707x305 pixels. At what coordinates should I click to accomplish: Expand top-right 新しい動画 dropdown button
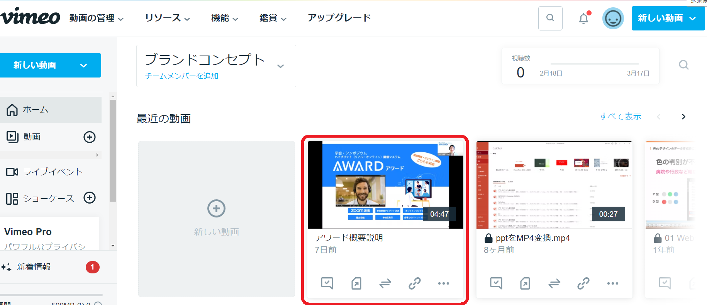[x=668, y=18]
